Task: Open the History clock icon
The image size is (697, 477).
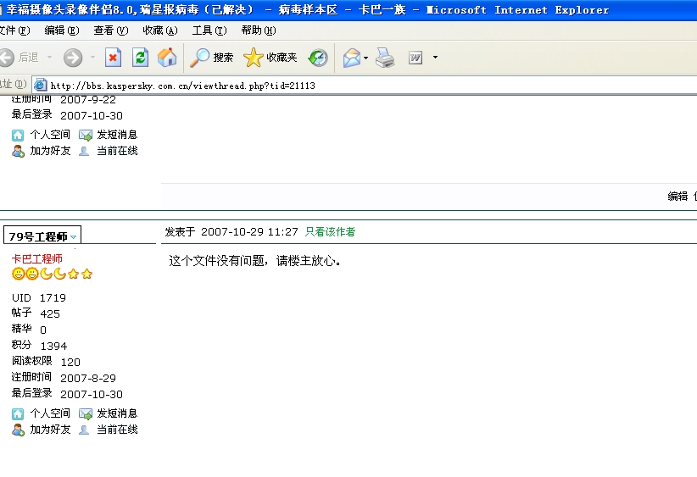Action: [318, 58]
